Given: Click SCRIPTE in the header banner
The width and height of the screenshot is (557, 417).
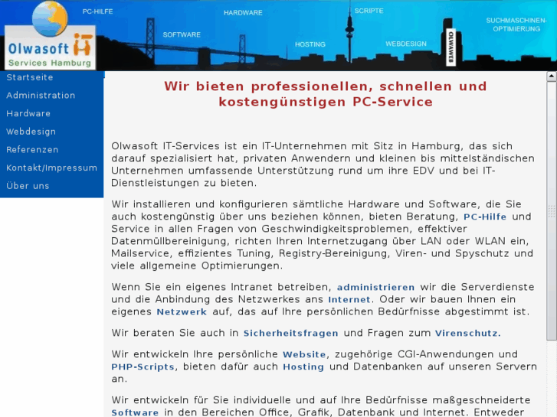Looking at the screenshot, I should tap(369, 11).
